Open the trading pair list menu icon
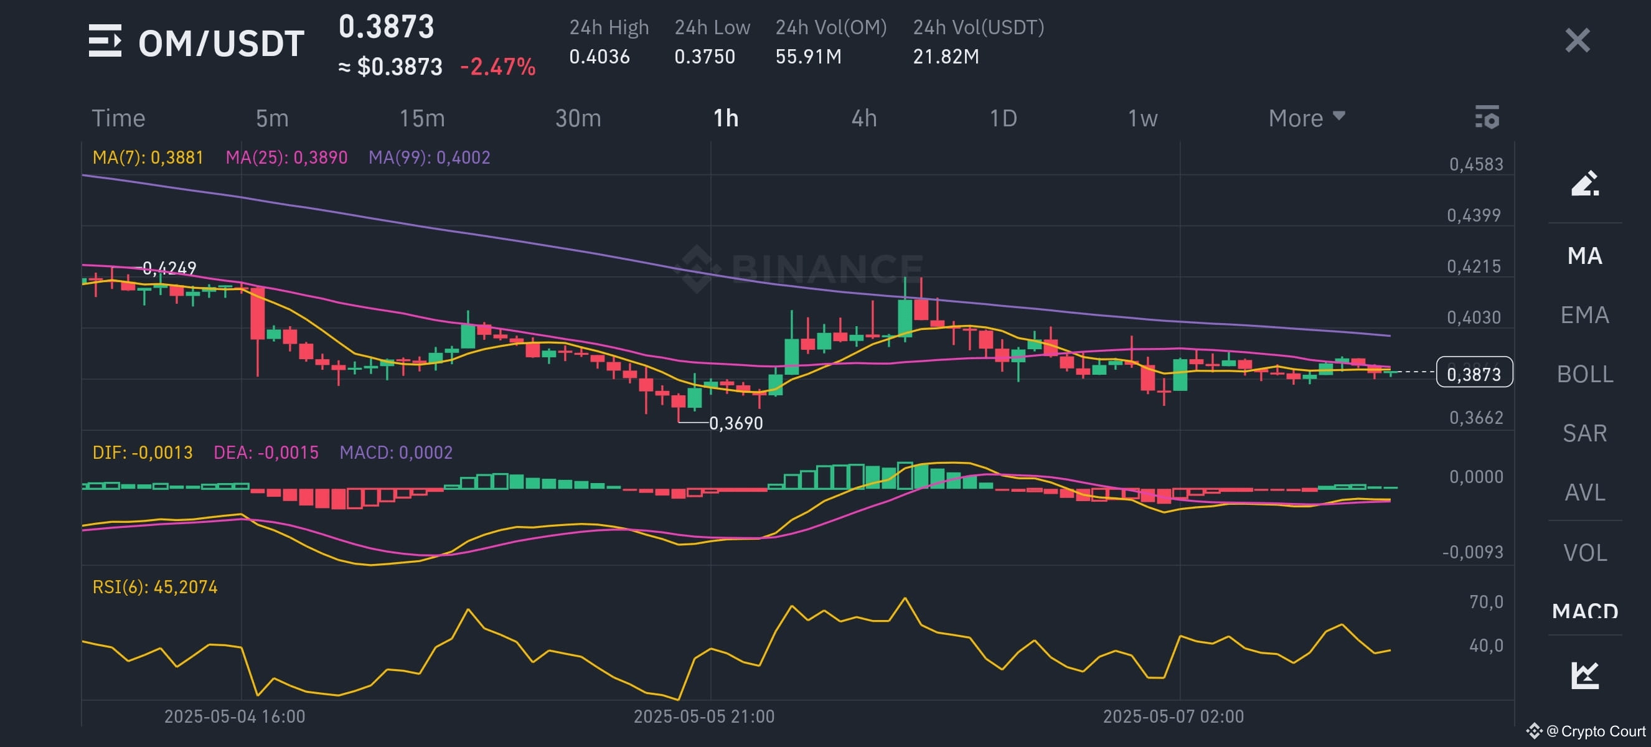Image resolution: width=1651 pixels, height=747 pixels. (105, 42)
